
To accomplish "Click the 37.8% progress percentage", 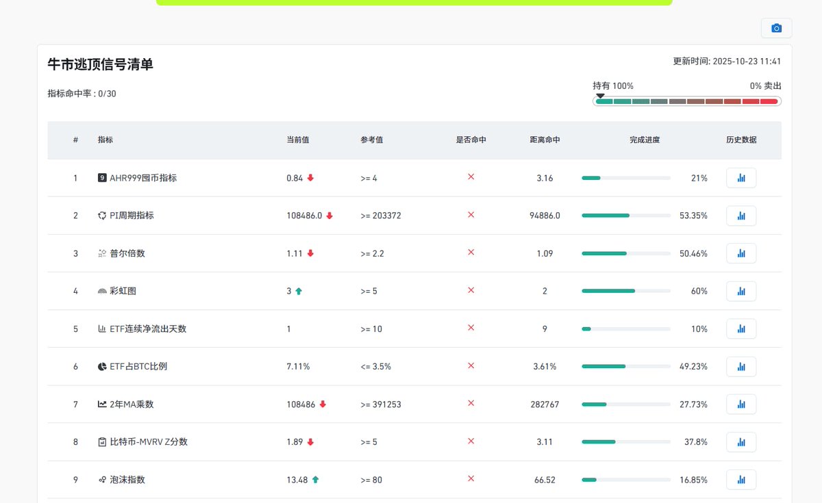I will click(696, 442).
